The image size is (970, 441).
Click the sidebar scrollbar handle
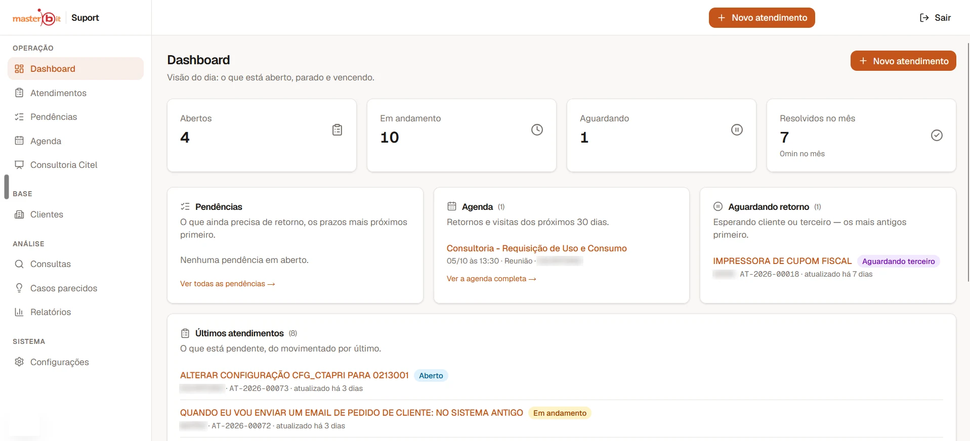pos(7,187)
